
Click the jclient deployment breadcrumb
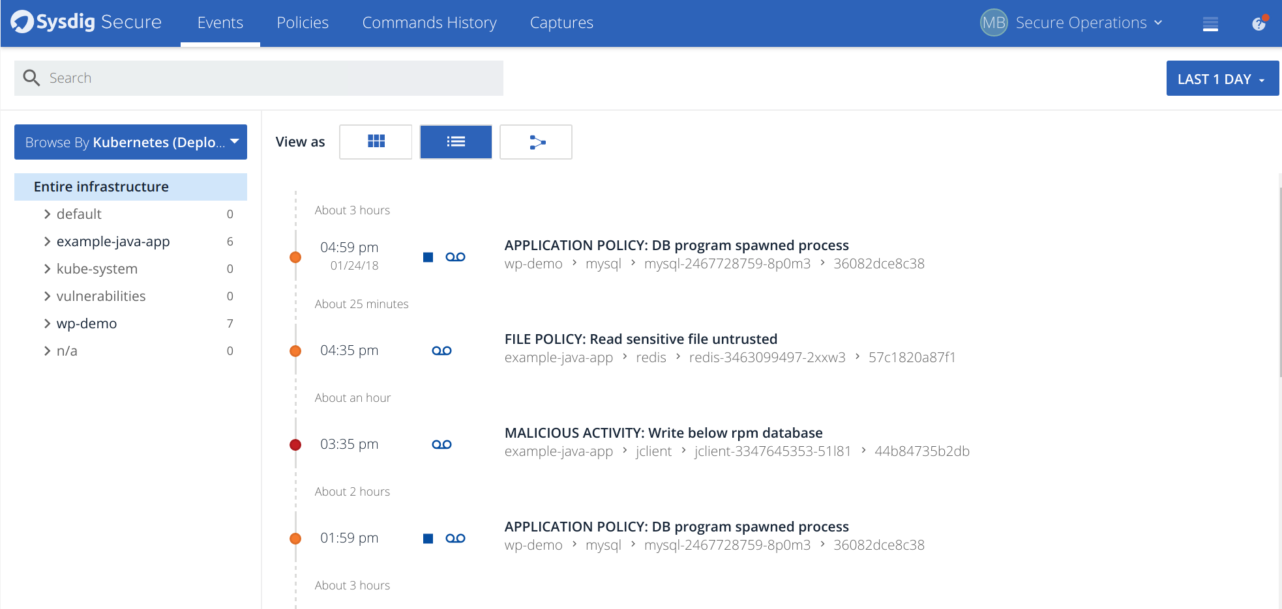click(x=653, y=451)
